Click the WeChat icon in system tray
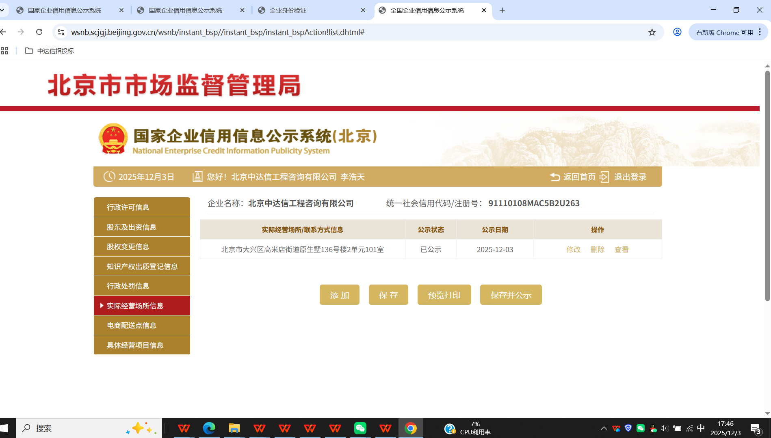771x438 pixels. pyautogui.click(x=641, y=428)
